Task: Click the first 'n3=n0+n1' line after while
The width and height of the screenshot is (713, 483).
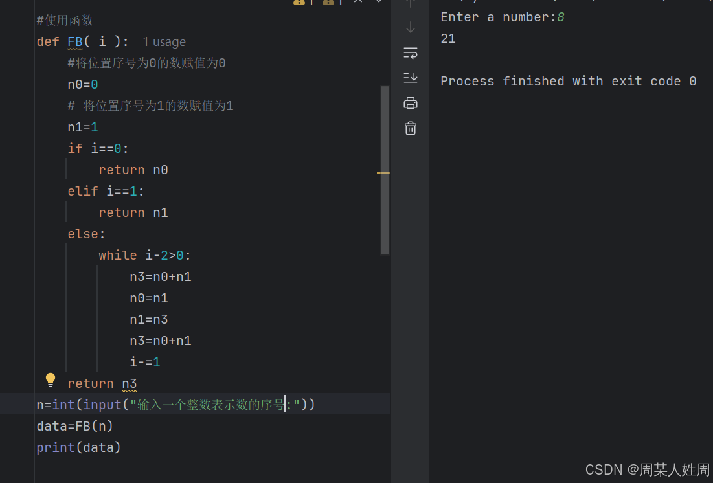Action: point(161,277)
